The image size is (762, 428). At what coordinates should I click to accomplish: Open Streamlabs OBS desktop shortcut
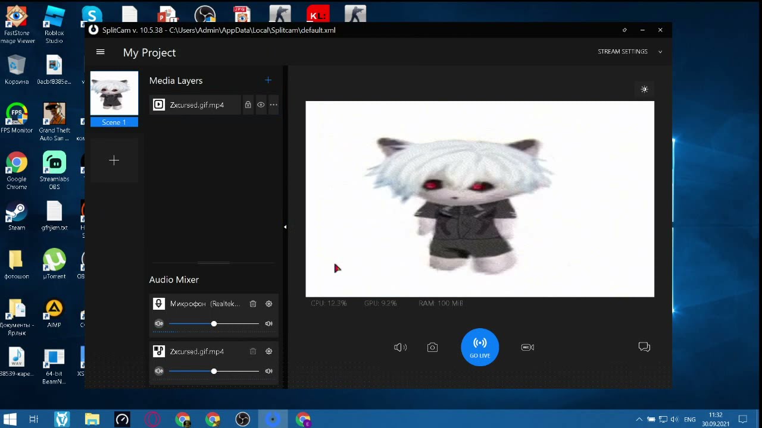pos(54,171)
